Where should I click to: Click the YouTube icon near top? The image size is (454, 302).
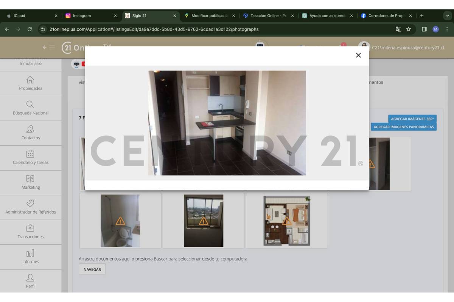[83, 64]
